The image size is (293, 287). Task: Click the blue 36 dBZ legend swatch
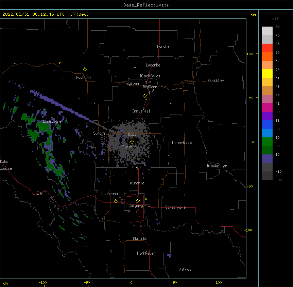tap(267, 124)
